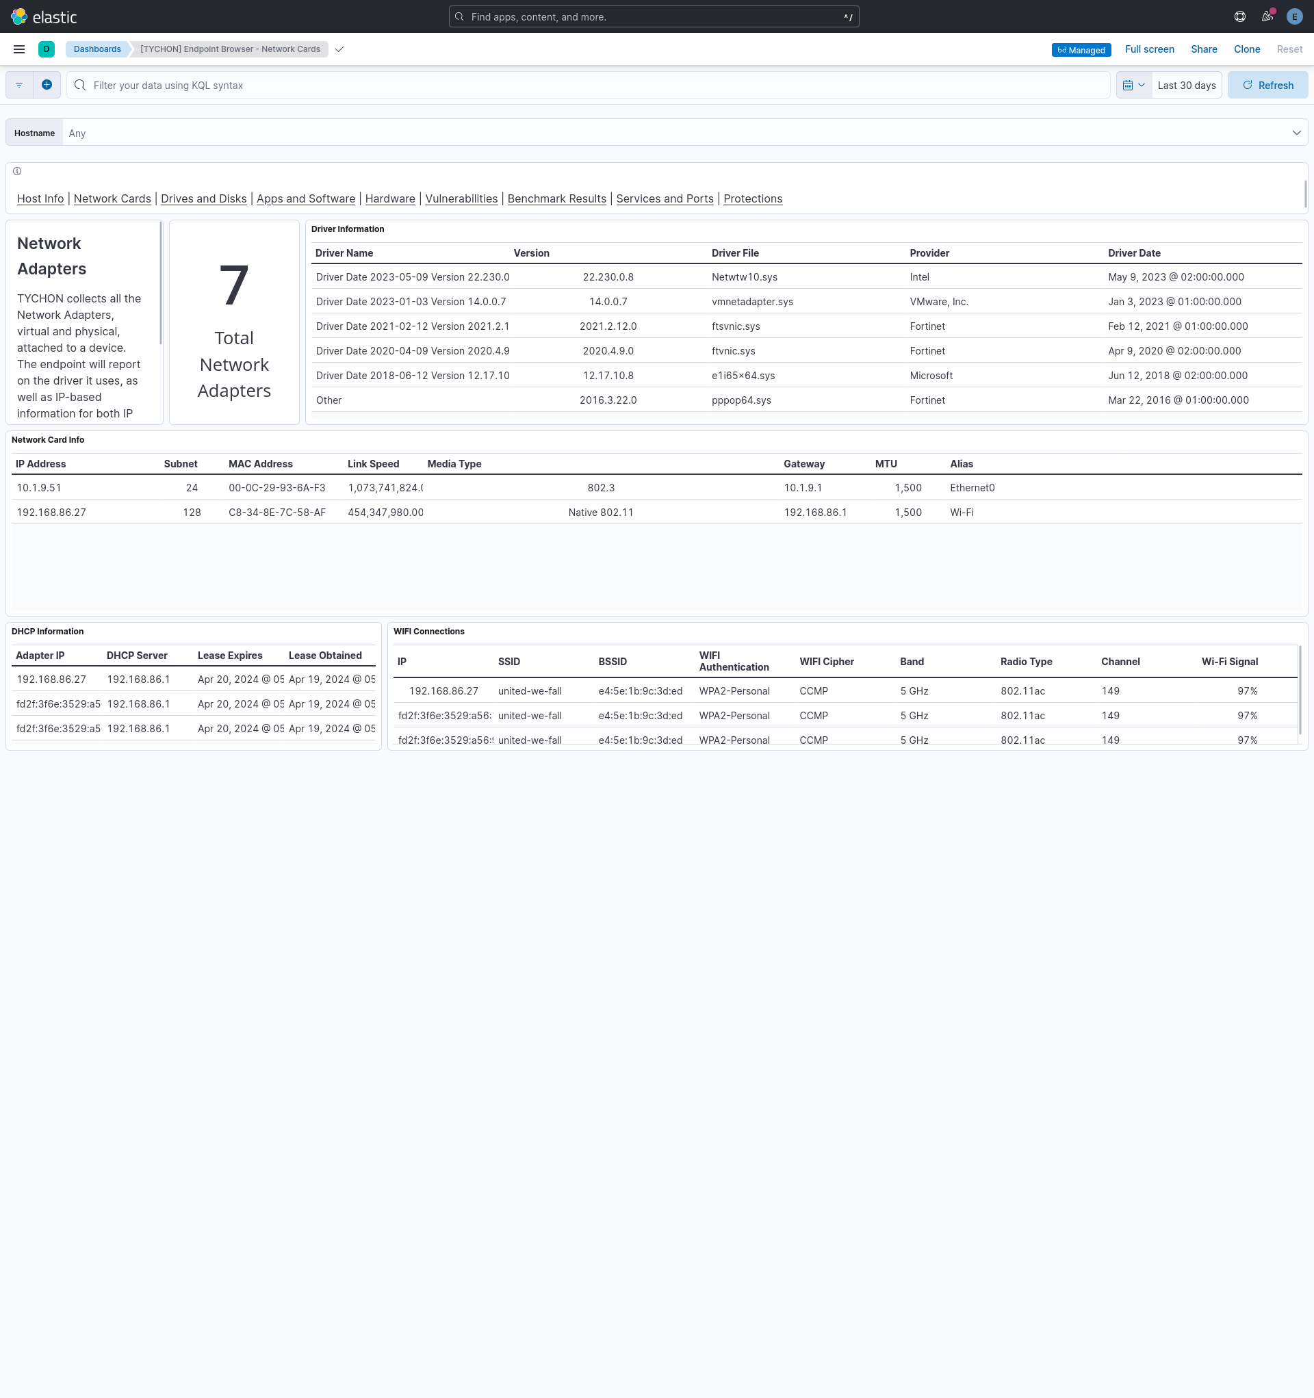This screenshot has width=1314, height=1398.
Task: Open the Protections link
Action: point(753,198)
